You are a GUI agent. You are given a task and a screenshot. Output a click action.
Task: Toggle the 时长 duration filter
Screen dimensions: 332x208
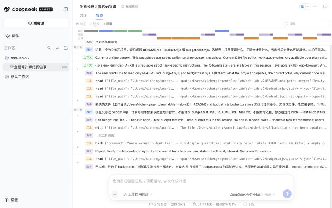[x=81, y=24]
